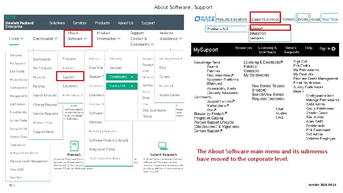This screenshot has height=193, width=343.
Task: Open the Sign In gear icon
Action: [333, 49]
